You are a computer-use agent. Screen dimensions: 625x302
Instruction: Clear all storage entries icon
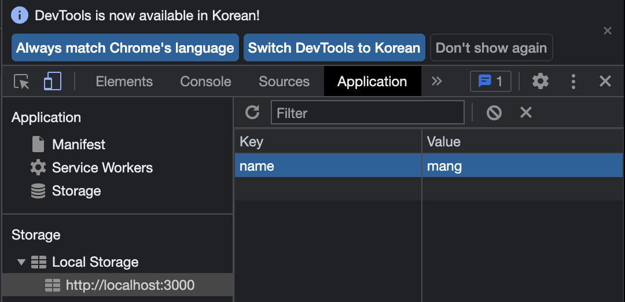[494, 113]
